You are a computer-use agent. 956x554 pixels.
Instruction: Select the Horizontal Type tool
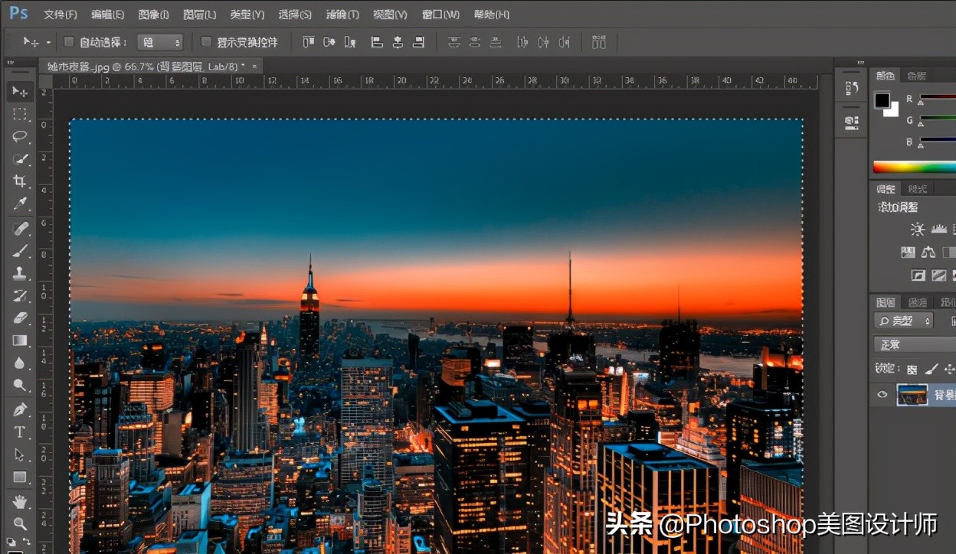[20, 432]
